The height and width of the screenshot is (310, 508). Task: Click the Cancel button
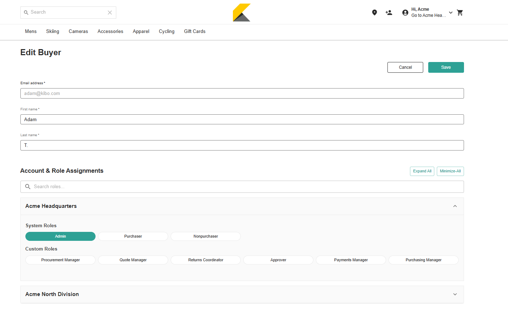click(x=405, y=67)
